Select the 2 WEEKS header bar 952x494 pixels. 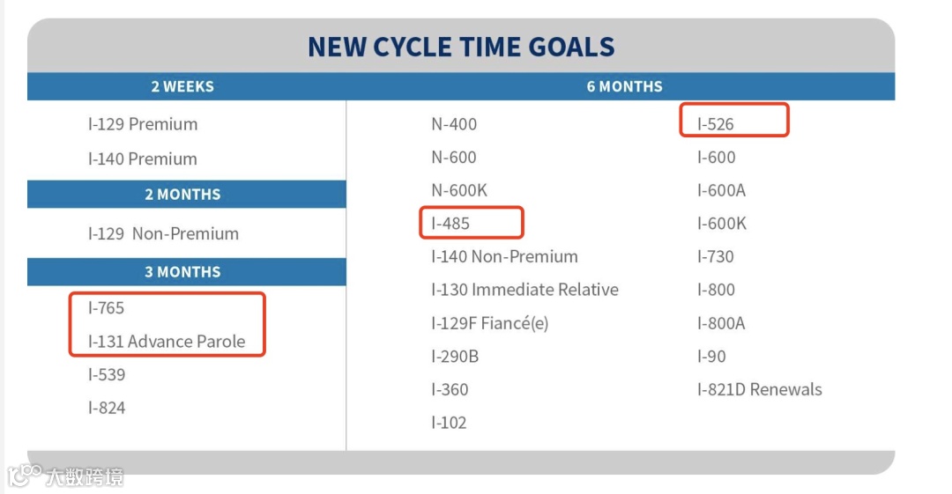coord(186,86)
